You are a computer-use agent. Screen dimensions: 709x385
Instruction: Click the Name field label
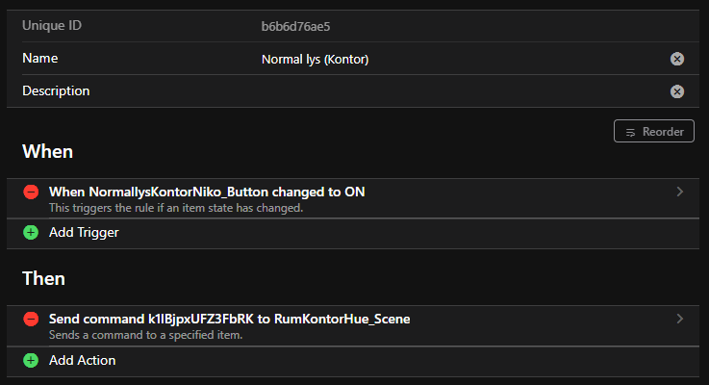(x=39, y=59)
